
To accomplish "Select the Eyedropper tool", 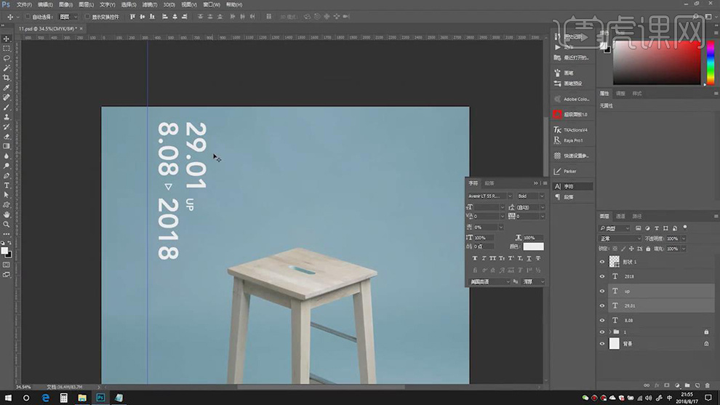I will [7, 87].
